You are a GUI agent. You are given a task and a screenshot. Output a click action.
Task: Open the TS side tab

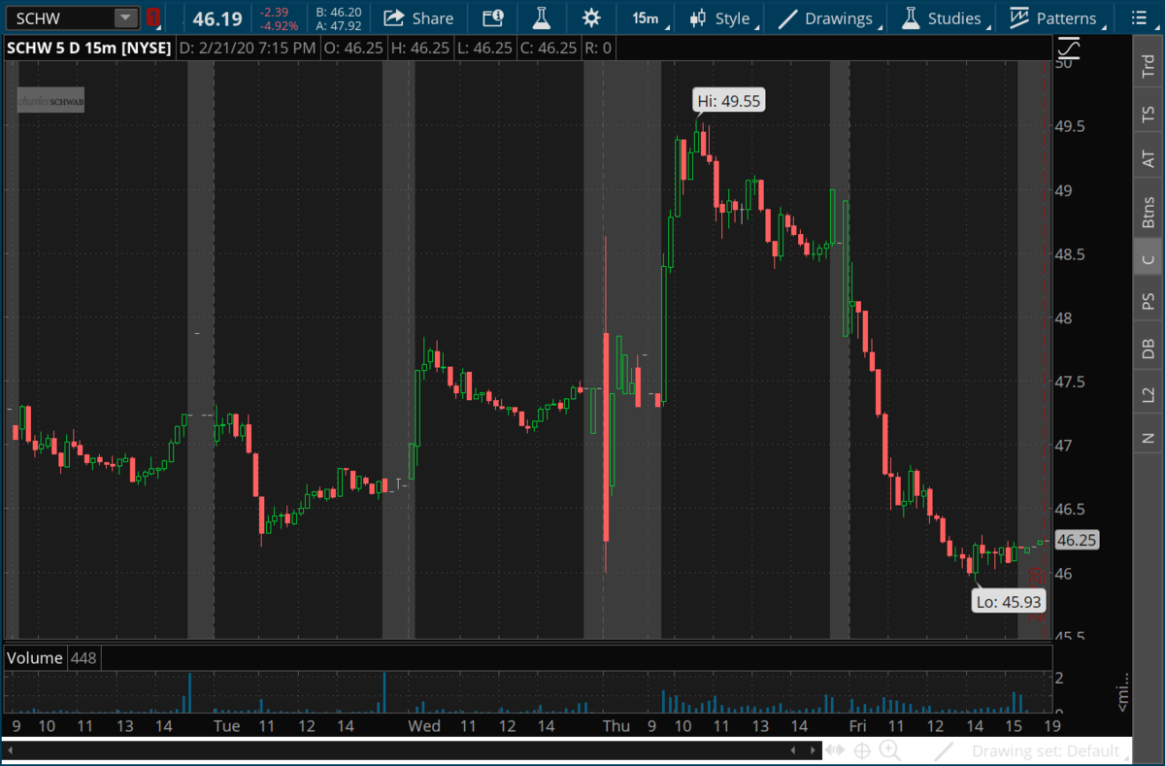coord(1148,115)
